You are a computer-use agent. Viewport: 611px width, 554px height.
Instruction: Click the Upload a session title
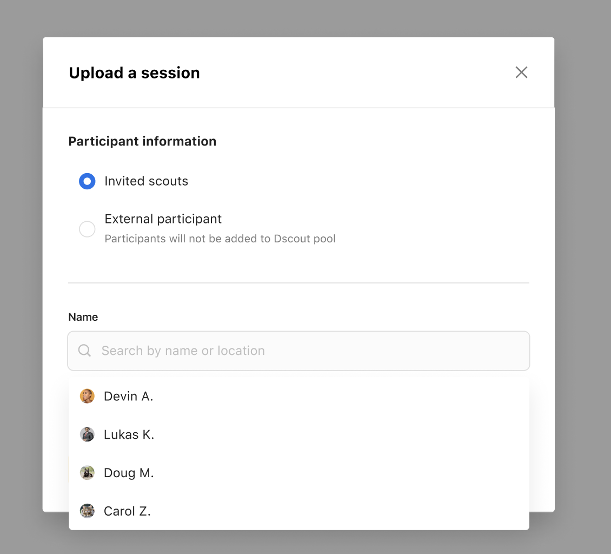134,73
